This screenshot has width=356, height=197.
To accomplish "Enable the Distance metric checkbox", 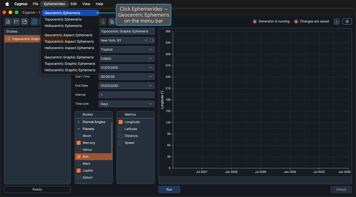I will (x=121, y=136).
